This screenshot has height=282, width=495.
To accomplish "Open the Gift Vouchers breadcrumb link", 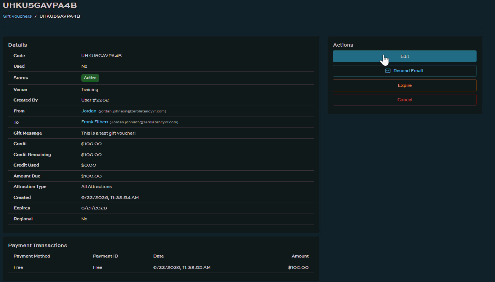I will coord(17,16).
